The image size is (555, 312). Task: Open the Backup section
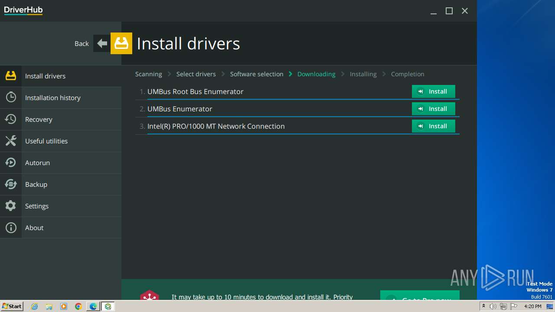coord(61,184)
